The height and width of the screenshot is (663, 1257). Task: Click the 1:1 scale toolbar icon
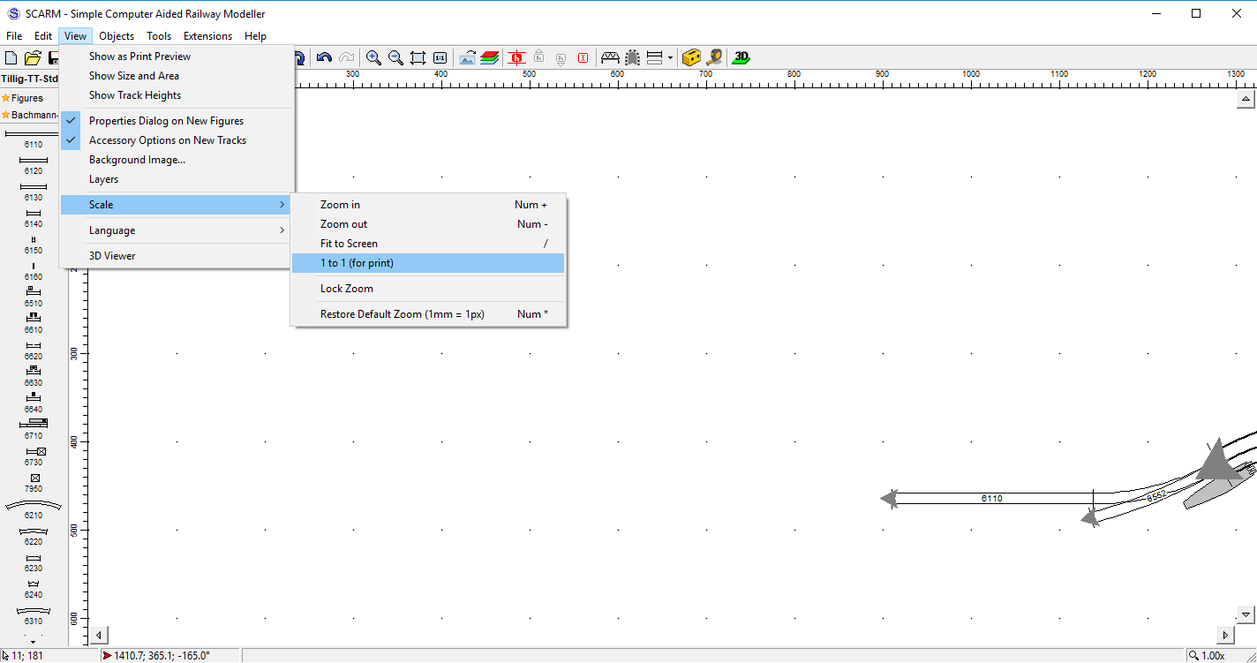(x=440, y=57)
